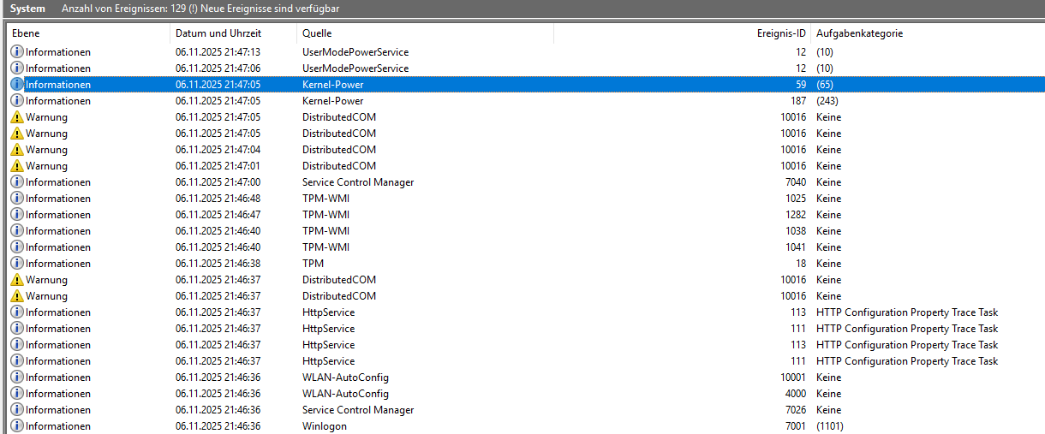
Task: Select the timestamp 06.11.2025 21:47:06
Action: 218,68
